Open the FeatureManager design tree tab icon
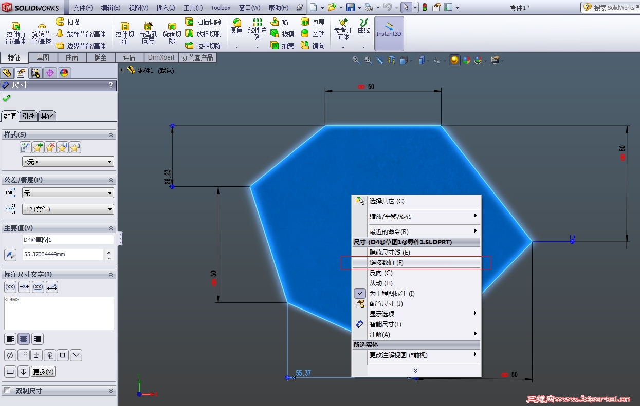Image resolution: width=640 pixels, height=406 pixels. [x=7, y=73]
